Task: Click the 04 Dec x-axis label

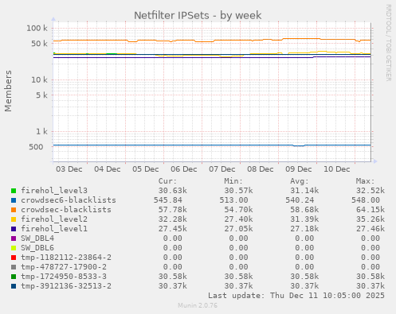Action: pos(108,169)
